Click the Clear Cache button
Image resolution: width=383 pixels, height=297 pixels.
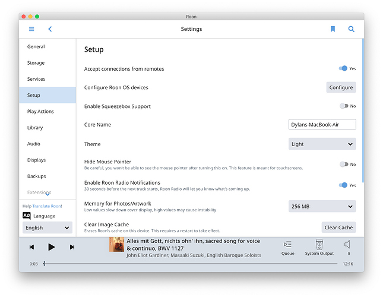338,228
